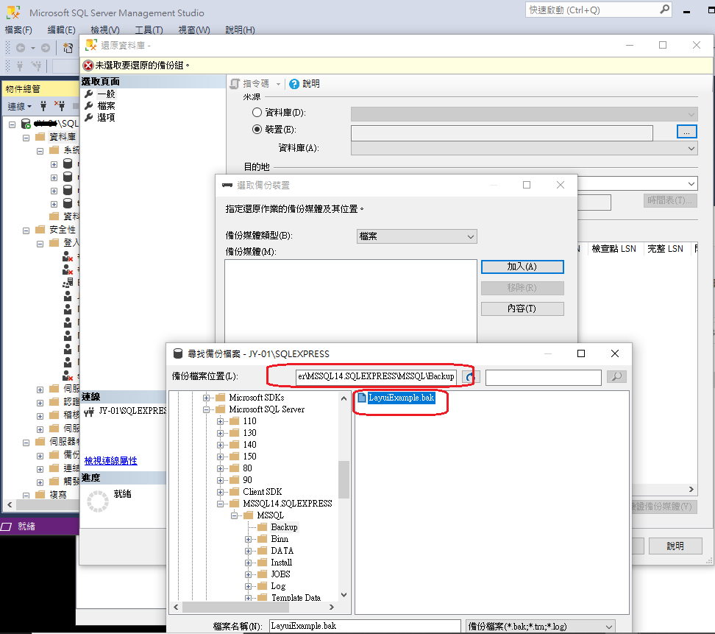Click the browse ... button for device

point(687,132)
